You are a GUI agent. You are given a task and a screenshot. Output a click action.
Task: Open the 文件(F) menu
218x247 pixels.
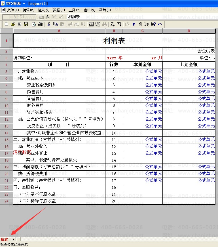coord(13,10)
